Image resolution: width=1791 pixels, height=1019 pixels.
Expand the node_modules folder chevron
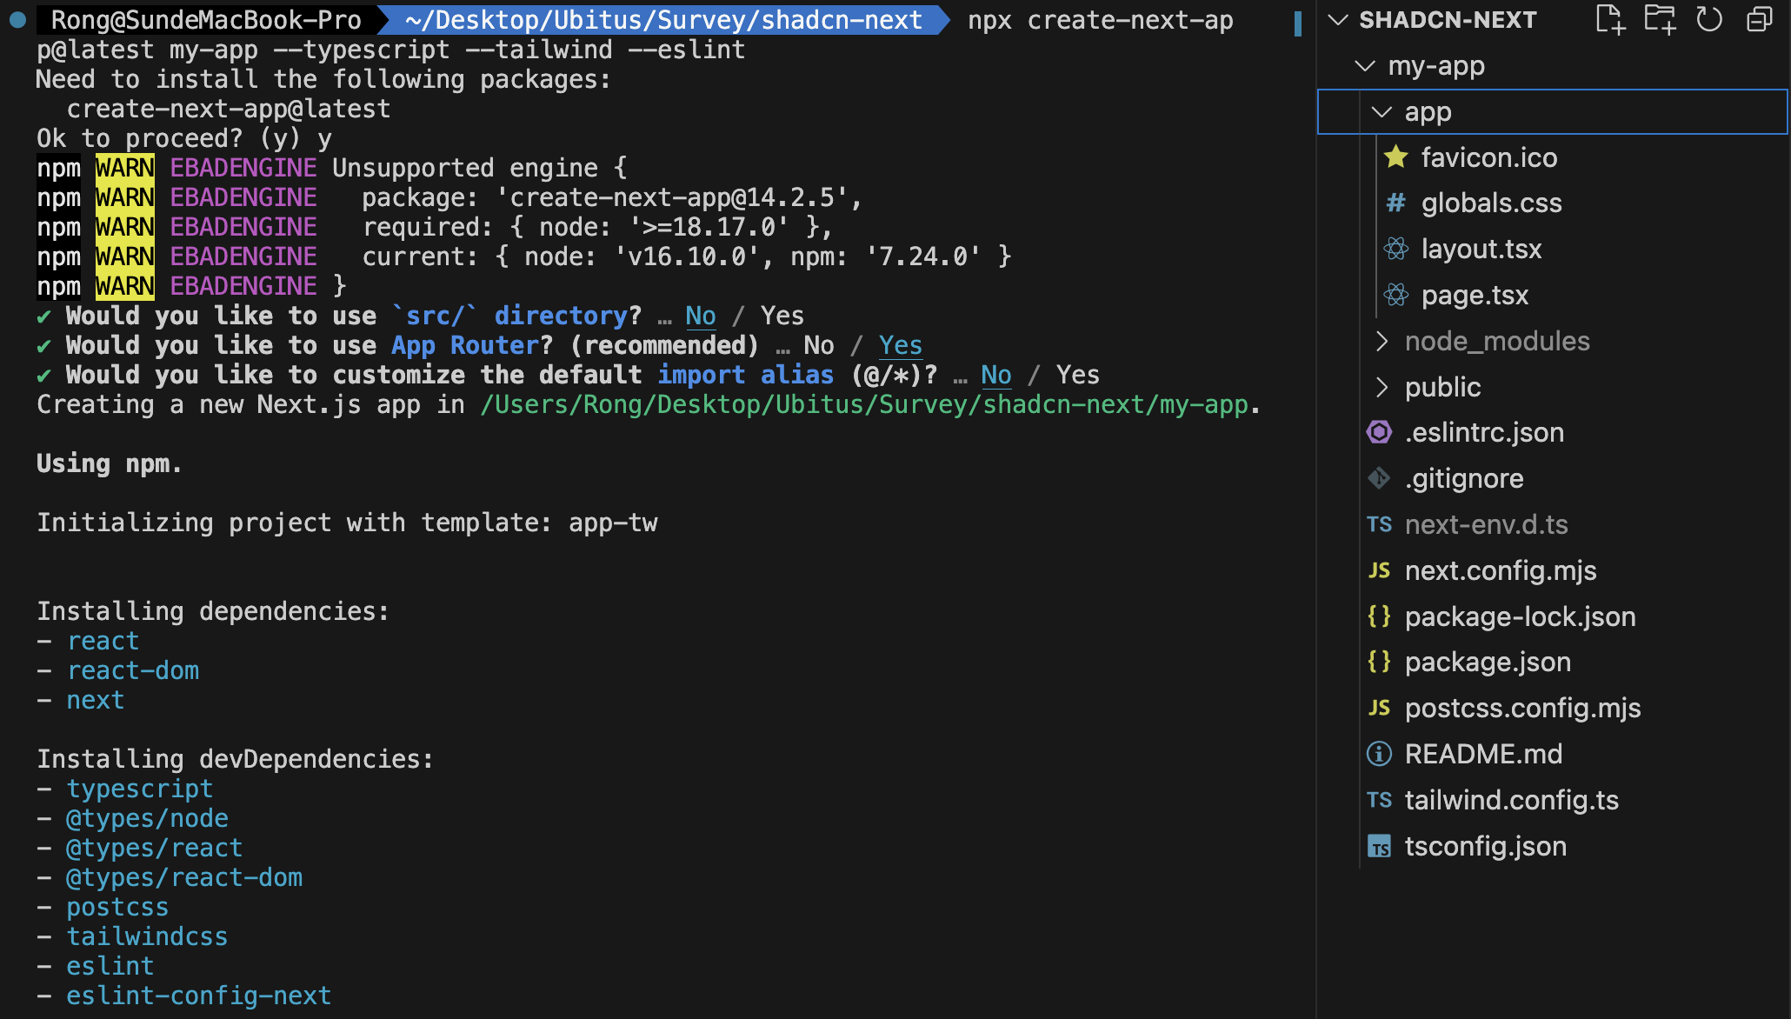(1382, 341)
